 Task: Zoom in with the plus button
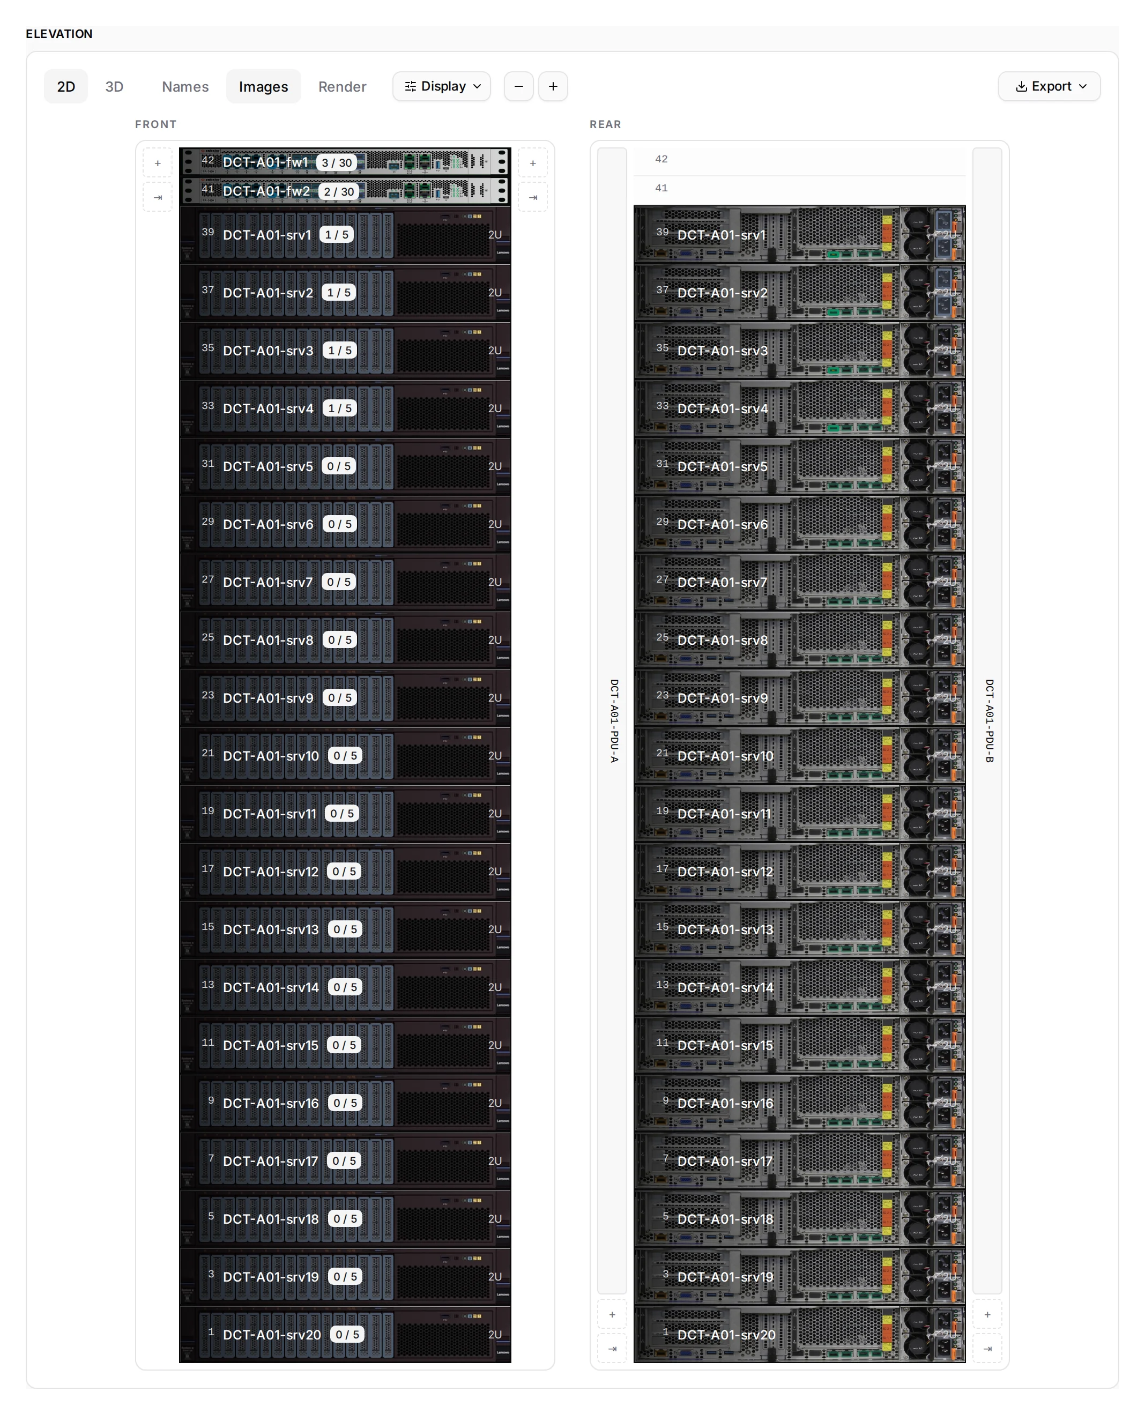pyautogui.click(x=553, y=86)
